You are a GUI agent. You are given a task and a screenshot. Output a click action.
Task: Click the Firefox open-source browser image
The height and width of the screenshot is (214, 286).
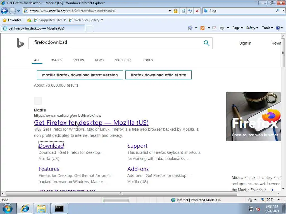tap(253, 117)
